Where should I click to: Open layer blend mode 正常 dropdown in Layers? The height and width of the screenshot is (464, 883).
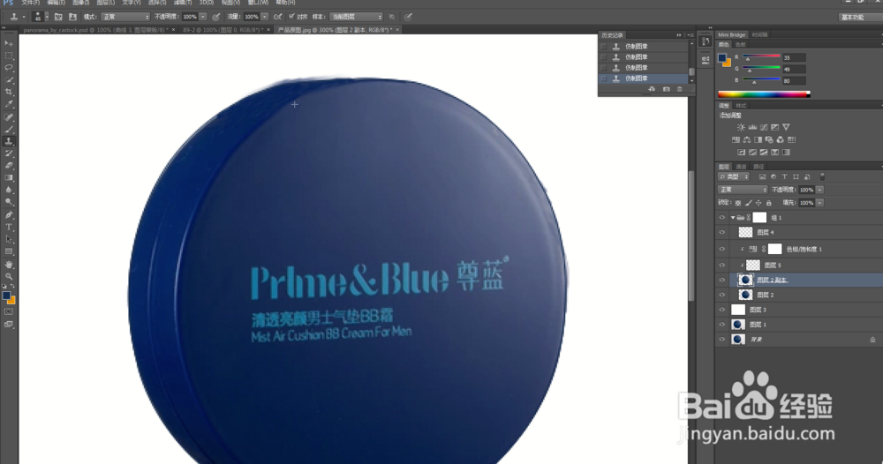(x=743, y=191)
